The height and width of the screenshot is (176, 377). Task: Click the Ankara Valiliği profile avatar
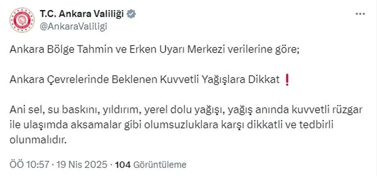(22, 20)
